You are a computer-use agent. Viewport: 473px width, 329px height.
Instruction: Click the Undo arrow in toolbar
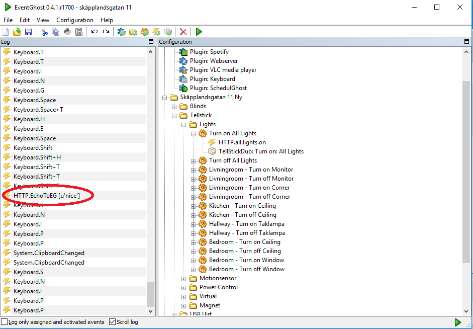click(x=94, y=32)
